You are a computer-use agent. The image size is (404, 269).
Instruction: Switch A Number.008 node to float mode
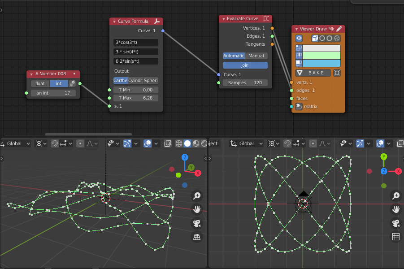[40, 83]
